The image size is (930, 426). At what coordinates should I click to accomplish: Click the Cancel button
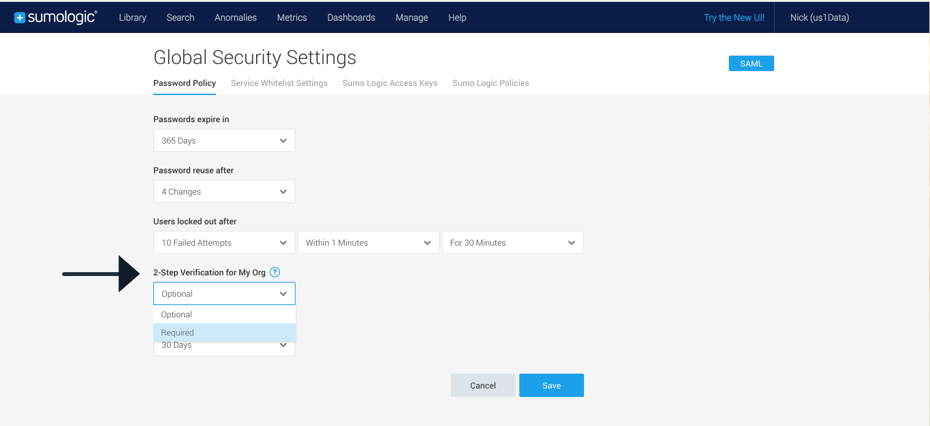483,385
